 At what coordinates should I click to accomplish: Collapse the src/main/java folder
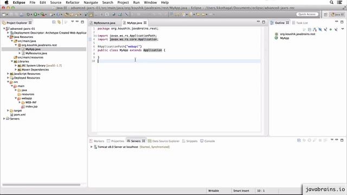point(12,41)
